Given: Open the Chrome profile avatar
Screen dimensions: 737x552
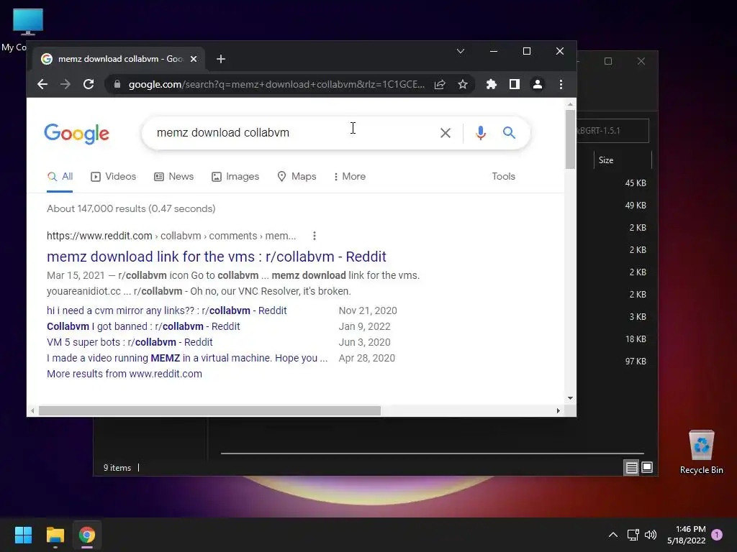Looking at the screenshot, I should pos(537,85).
